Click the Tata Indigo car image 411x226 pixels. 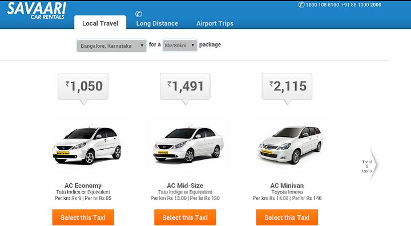(x=188, y=143)
